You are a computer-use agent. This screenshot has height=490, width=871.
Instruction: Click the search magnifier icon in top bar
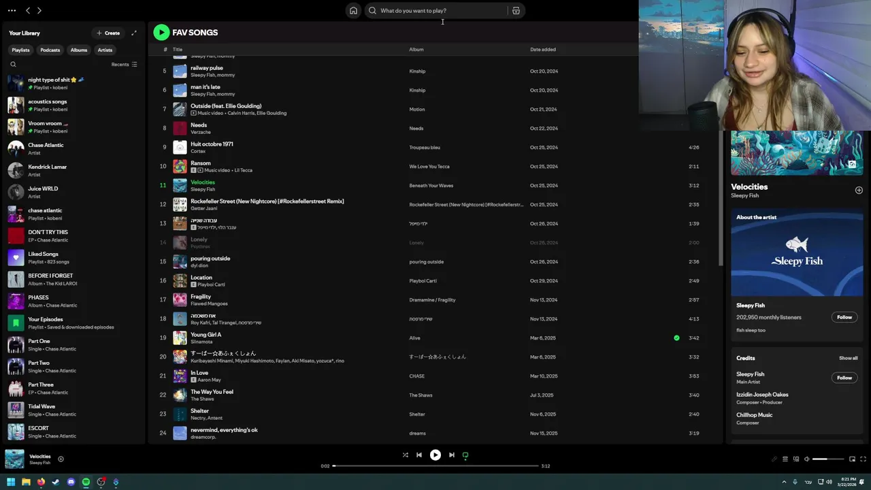click(x=372, y=10)
